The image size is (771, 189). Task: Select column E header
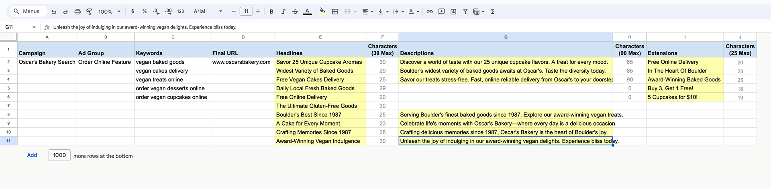[320, 37]
